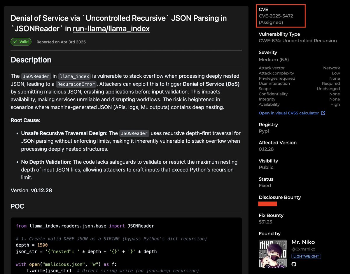The image size is (350, 274).
Task: Click the Unsafe Recursive Traversal Design bullet
Action: pos(131,141)
